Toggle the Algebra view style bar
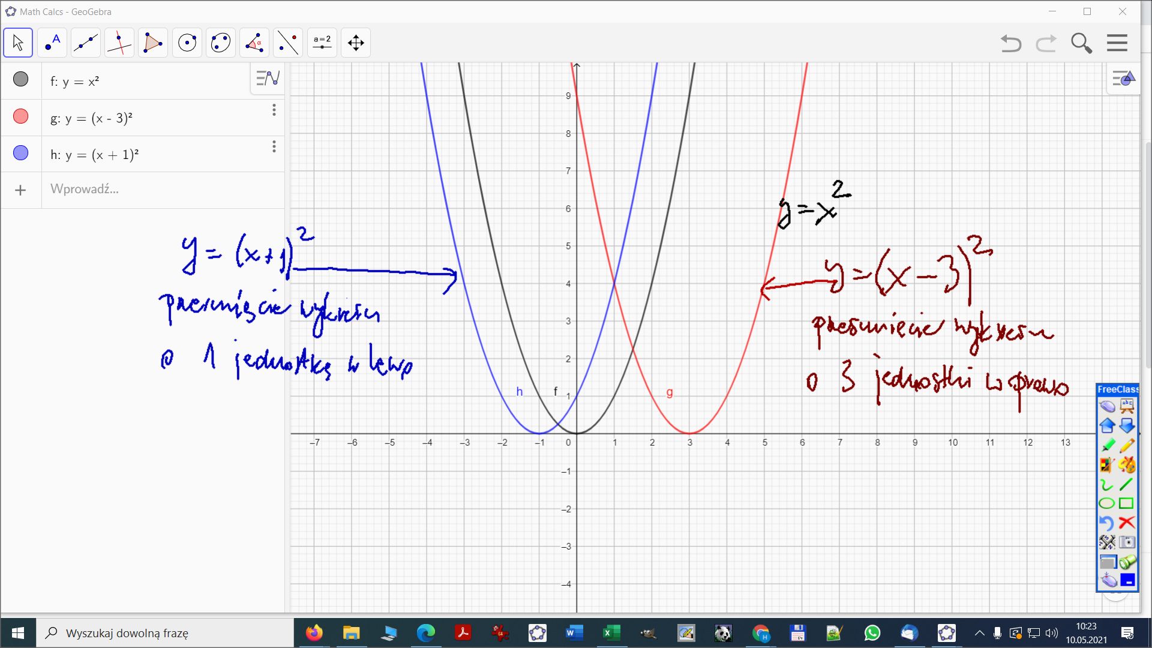 [x=268, y=79]
